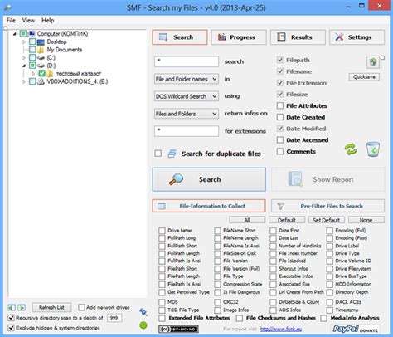Click the C: drive icon
The height and width of the screenshot is (337, 393).
click(x=41, y=58)
